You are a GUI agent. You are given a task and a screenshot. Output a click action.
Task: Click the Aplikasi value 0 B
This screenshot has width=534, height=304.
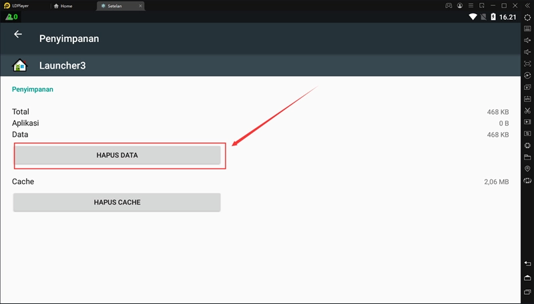pos(504,123)
